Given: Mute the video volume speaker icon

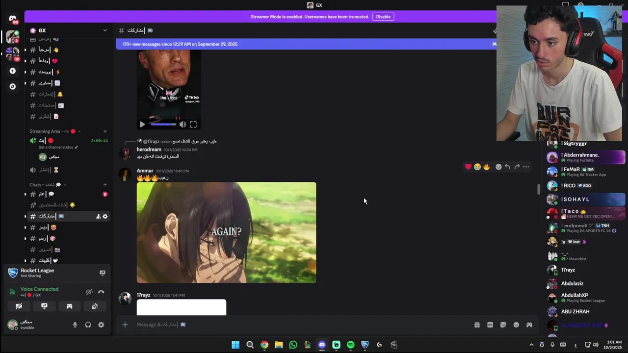Looking at the screenshot, I should (x=183, y=125).
